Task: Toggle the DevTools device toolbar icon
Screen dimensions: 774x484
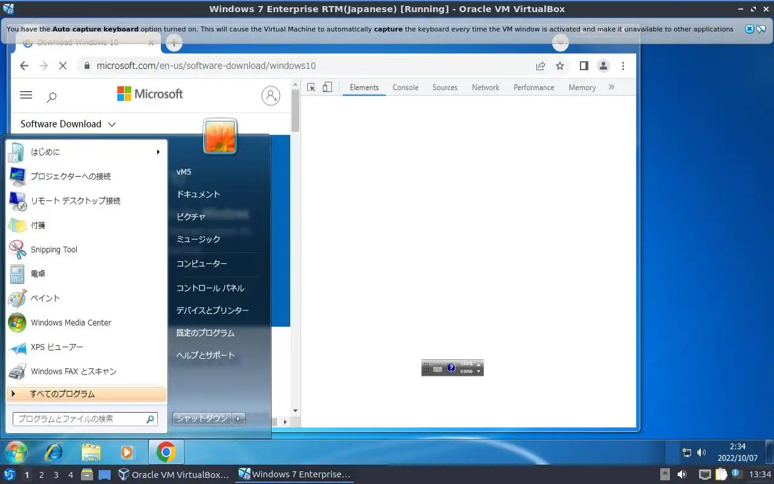Action: point(327,87)
